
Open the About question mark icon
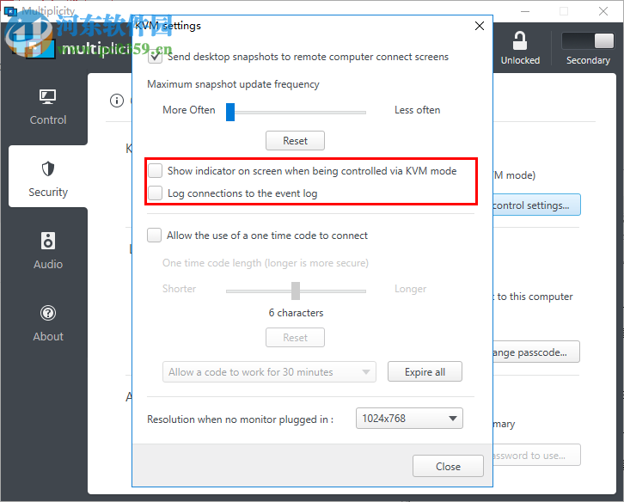pos(48,313)
